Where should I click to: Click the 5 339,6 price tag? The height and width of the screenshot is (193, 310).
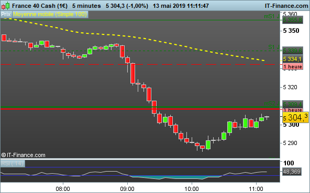click(x=293, y=51)
